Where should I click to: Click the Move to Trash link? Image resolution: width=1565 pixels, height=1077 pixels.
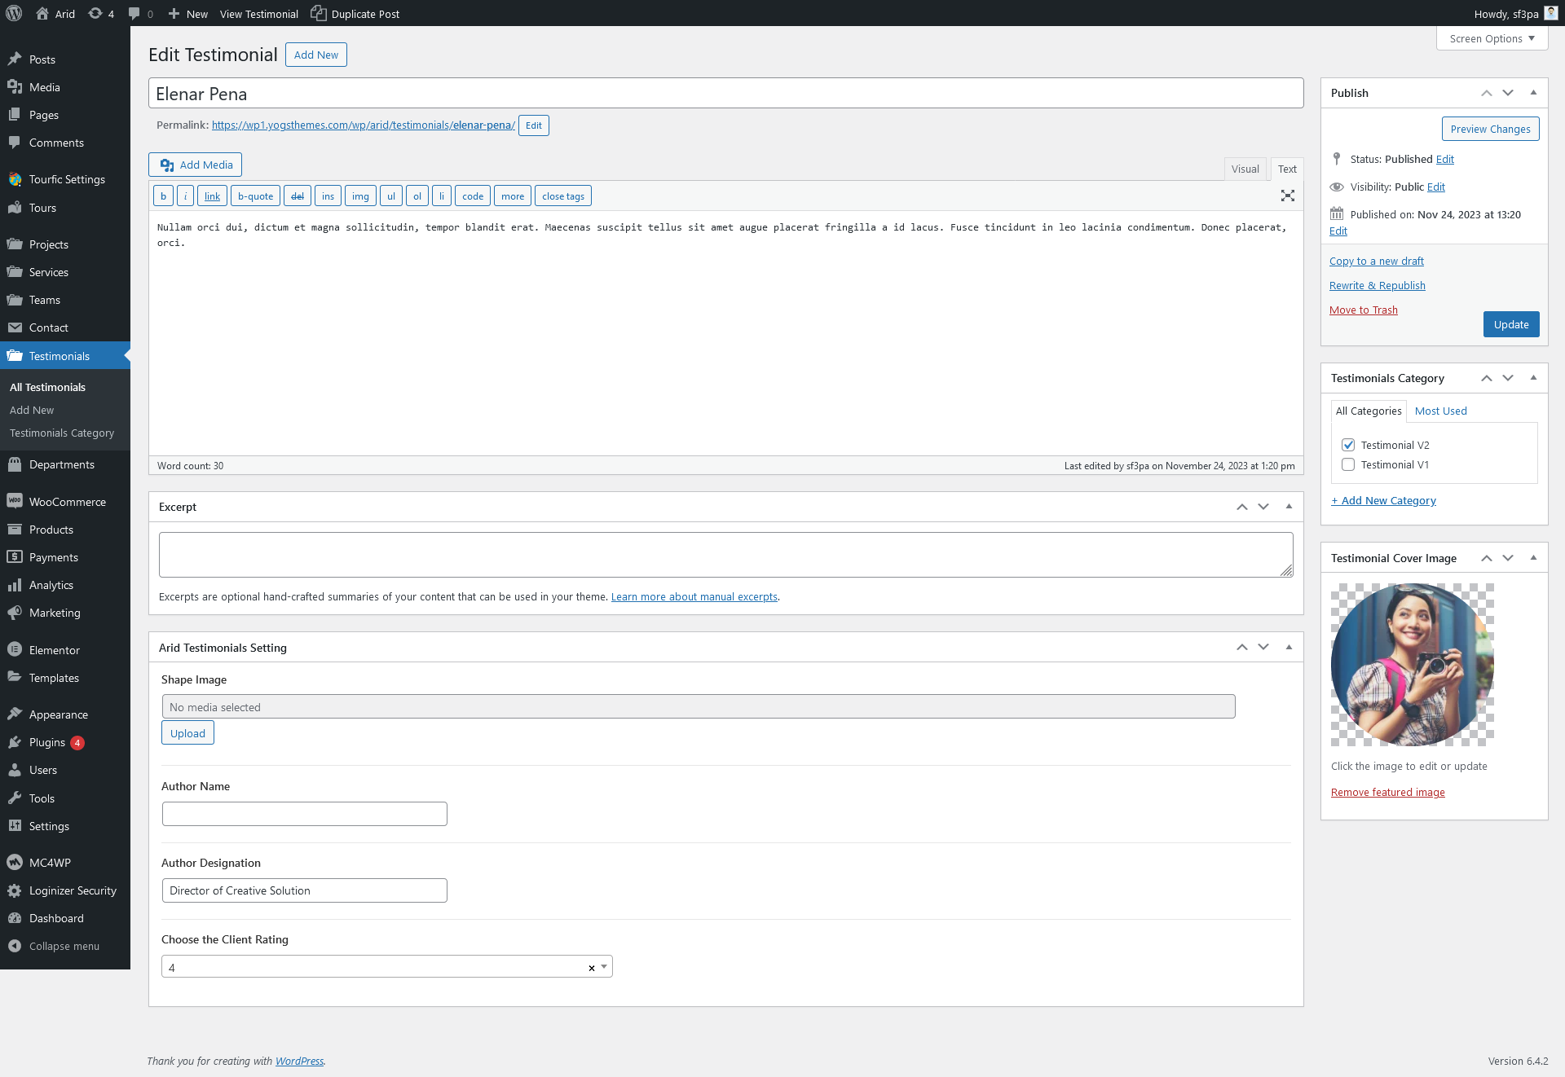[1363, 310]
